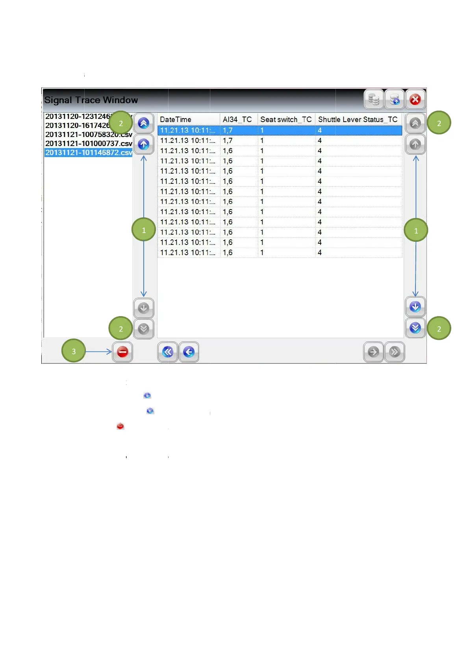Move up one file with blue up arrow
Image resolution: width=469 pixels, height=663 pixels.
pos(144,144)
